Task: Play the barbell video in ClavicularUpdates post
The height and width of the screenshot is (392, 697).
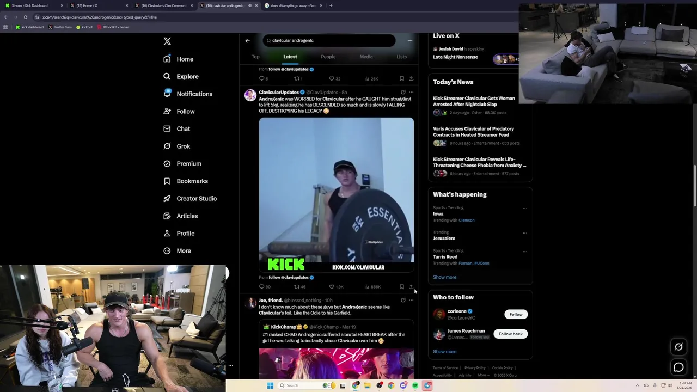Action: pyautogui.click(x=337, y=194)
